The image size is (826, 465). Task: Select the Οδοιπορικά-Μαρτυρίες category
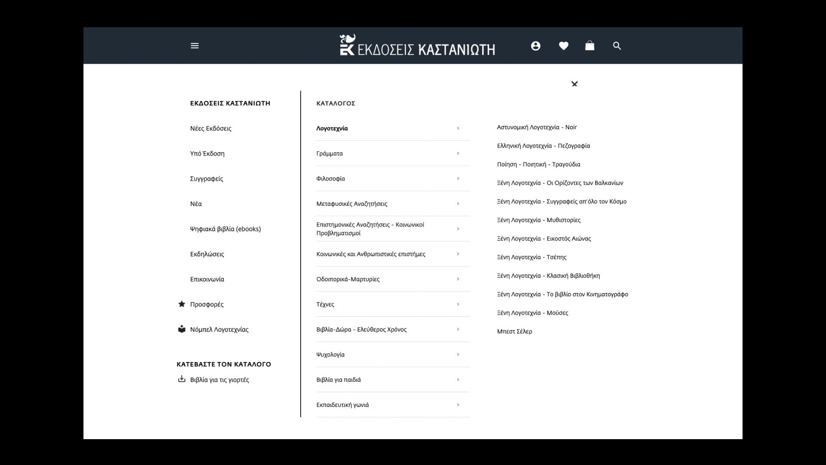pyautogui.click(x=348, y=279)
